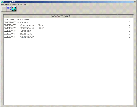Image resolution: width=137 pixels, height=107 pixels.
Task: Open the Category menu
Action: coord(13,4)
